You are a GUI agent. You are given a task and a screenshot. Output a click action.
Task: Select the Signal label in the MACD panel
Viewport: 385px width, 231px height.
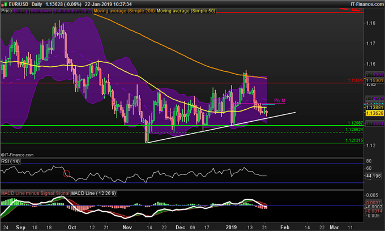(x=62, y=193)
